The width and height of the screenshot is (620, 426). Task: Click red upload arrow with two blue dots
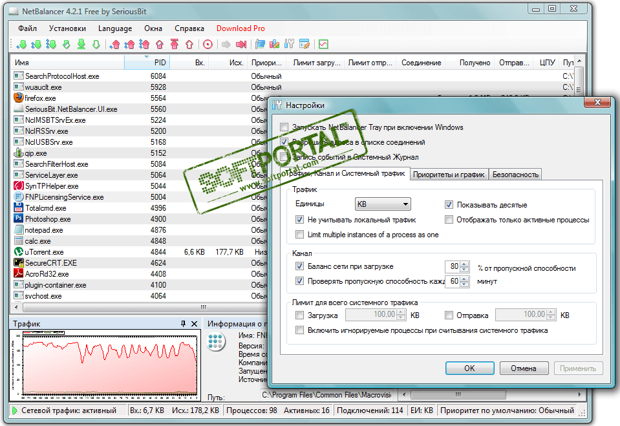click(x=129, y=45)
